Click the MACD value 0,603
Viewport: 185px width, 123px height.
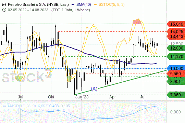42,106
